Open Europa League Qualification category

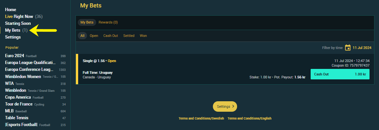click(x=35, y=63)
